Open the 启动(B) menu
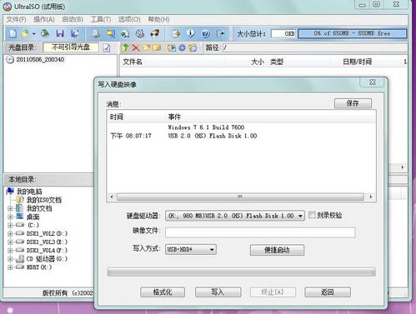This screenshot has height=314, width=416. pos(73,19)
